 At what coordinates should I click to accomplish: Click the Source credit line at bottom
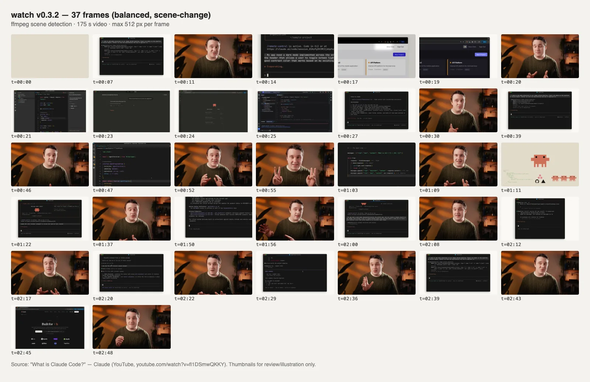coord(163,364)
